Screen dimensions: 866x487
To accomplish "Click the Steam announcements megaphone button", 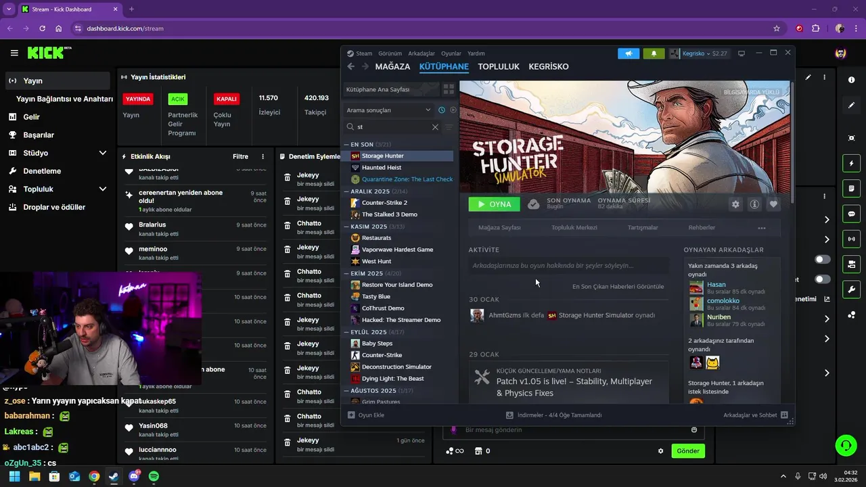I will pyautogui.click(x=629, y=53).
